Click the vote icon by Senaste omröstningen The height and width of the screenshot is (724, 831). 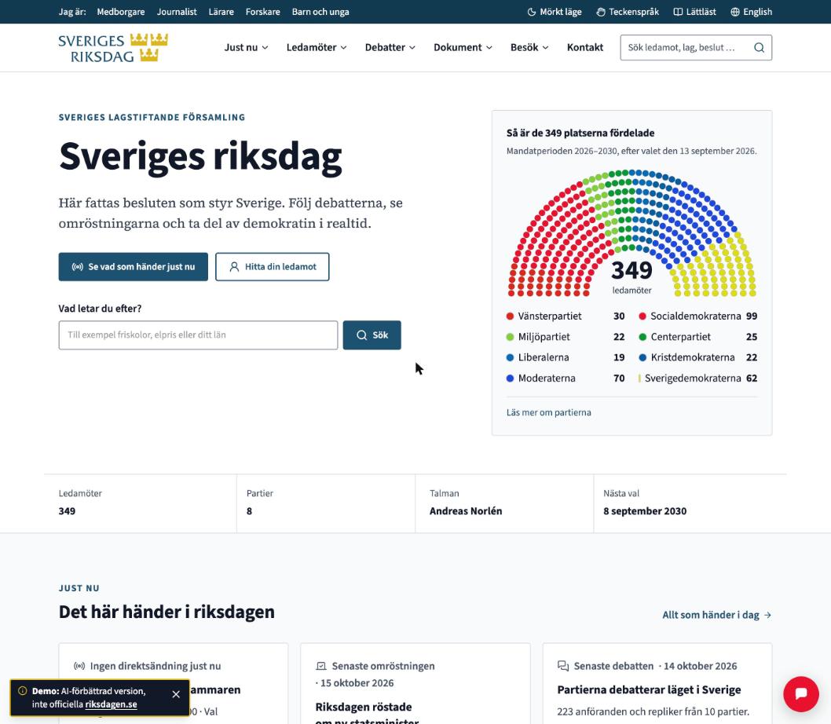320,666
